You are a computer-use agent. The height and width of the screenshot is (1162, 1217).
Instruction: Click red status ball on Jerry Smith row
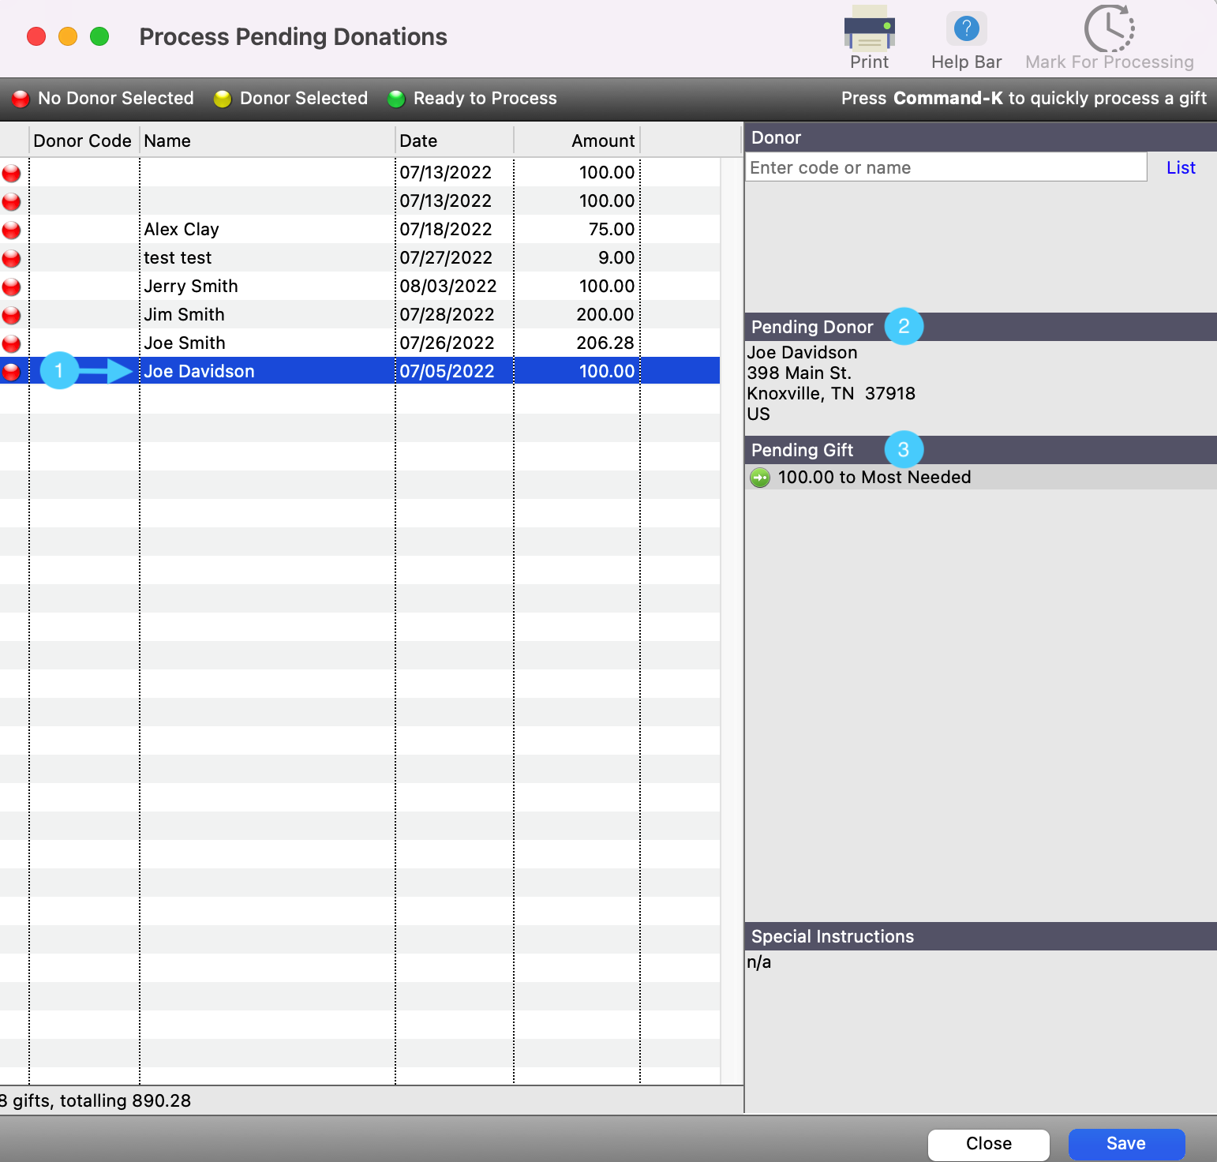coord(12,287)
